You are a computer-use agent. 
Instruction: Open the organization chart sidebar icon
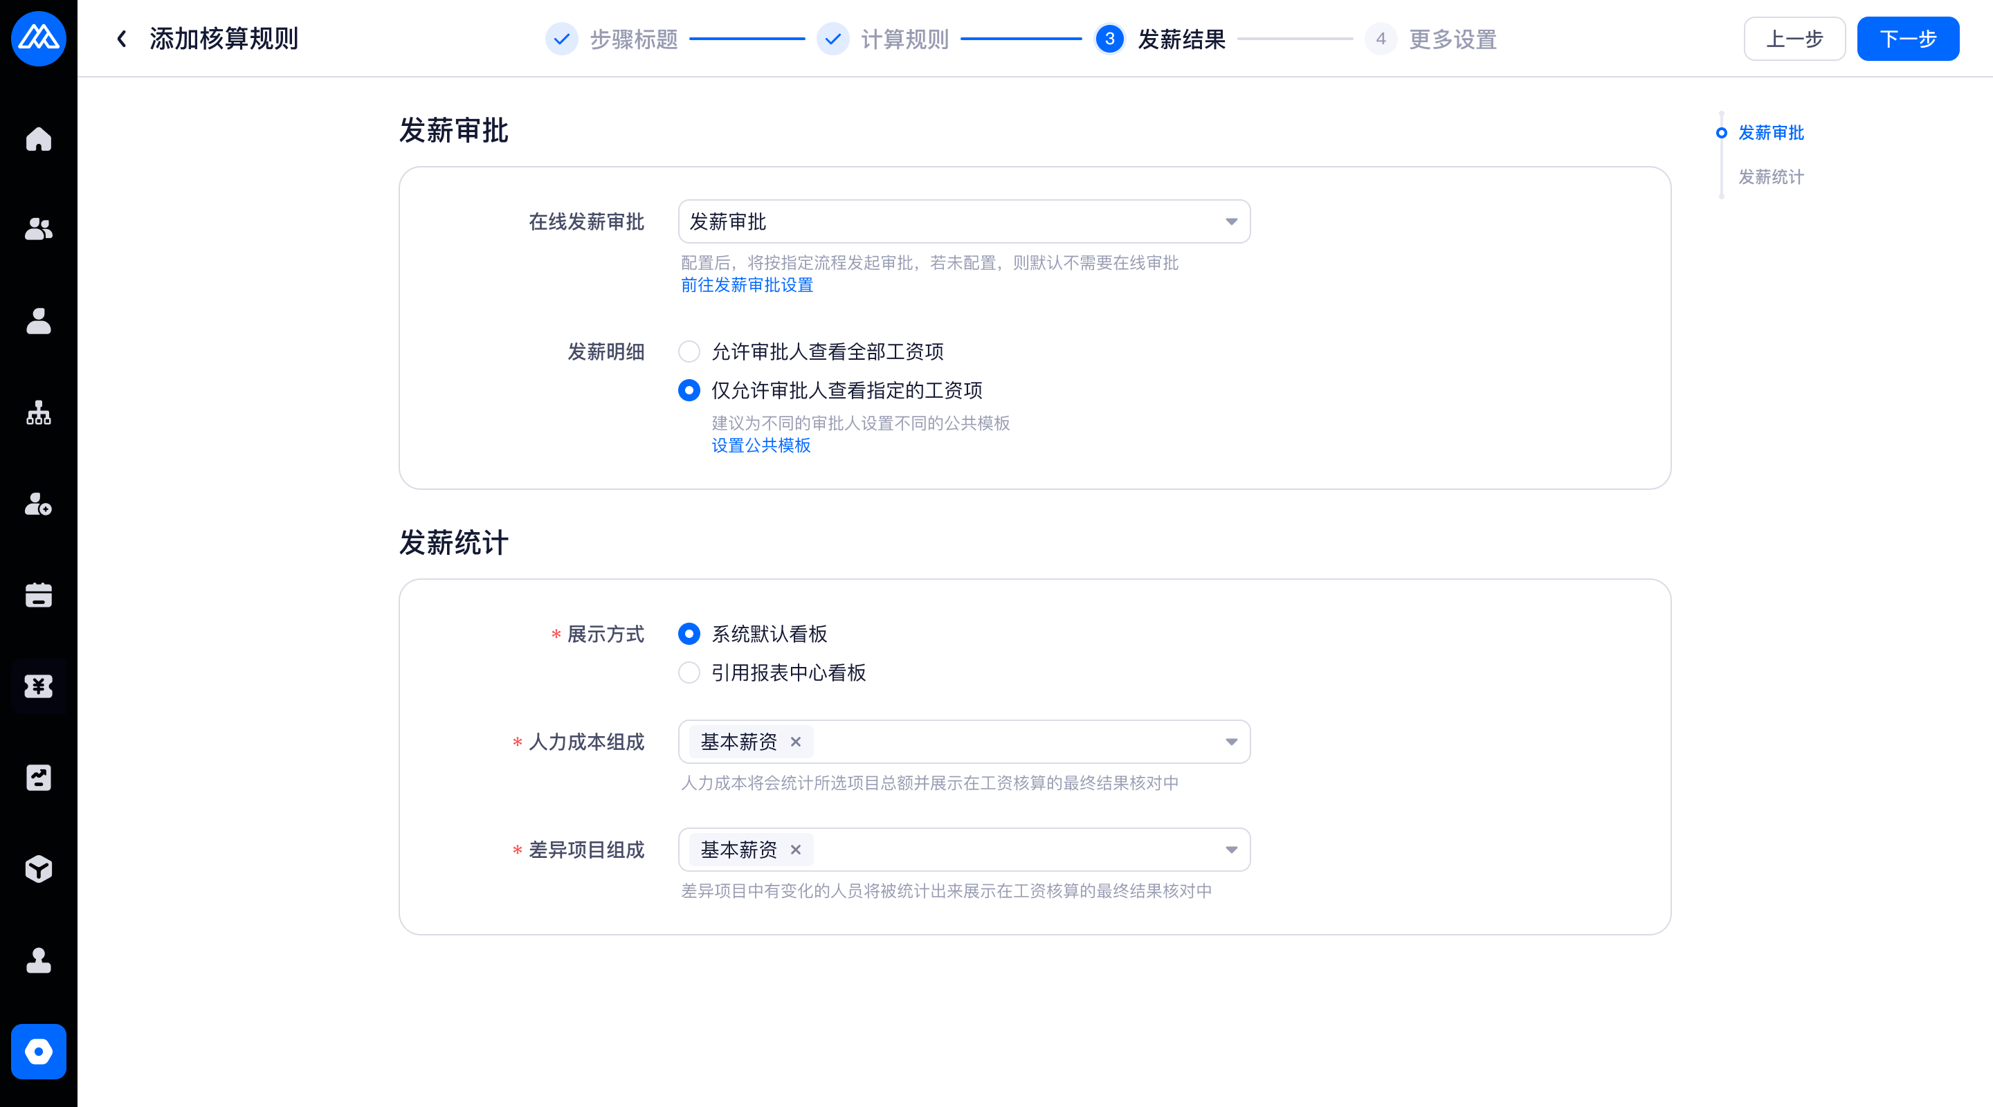39,413
